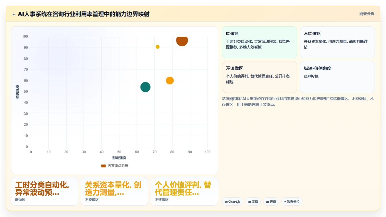
Task: Click the card title AI人事系统在咨询行业利用率管理中的能力边界映射
Action: point(84,14)
